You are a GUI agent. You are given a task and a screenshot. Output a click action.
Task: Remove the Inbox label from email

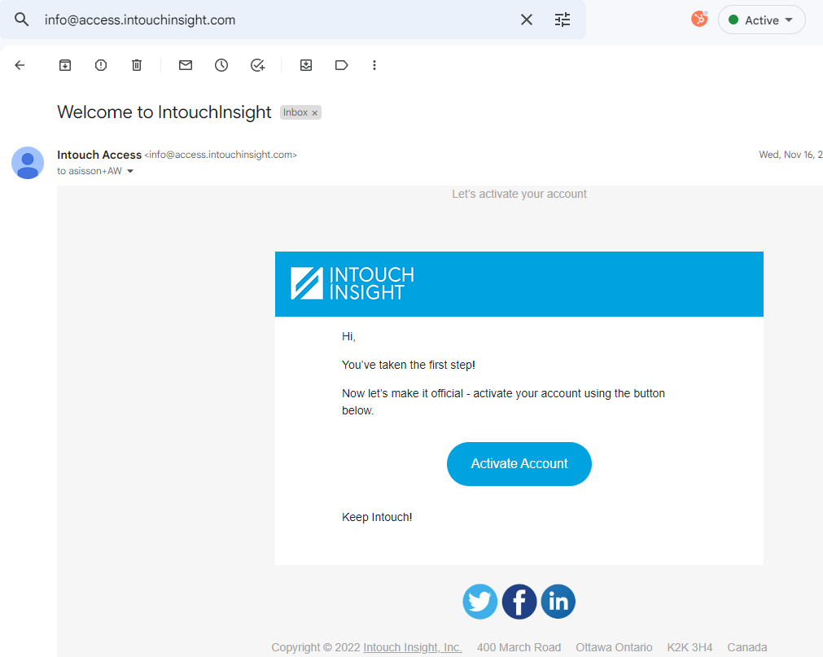[x=315, y=113]
